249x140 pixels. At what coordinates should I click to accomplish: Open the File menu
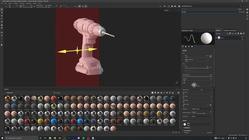pos(2,3)
